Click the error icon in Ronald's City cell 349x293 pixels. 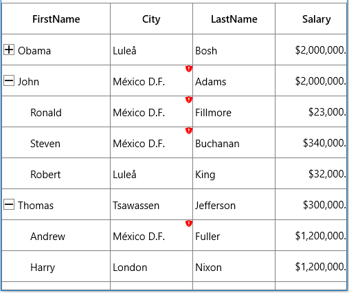[x=189, y=100]
